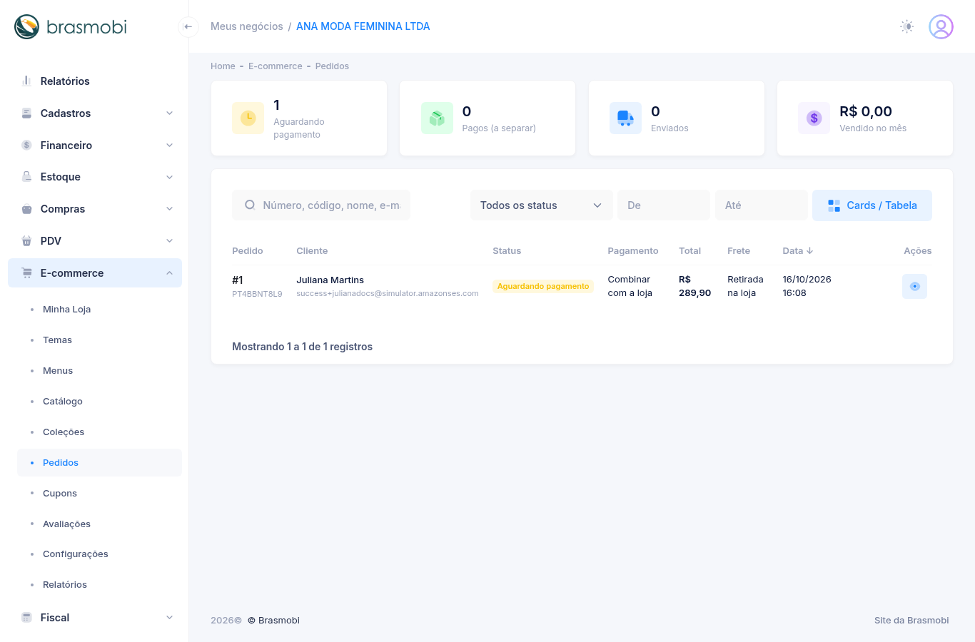Open ANA MODA FEMININA LTDA business link
The image size is (975, 642).
363,26
